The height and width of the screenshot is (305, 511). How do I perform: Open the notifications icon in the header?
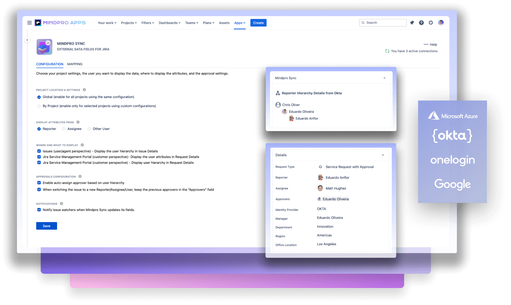tap(412, 23)
